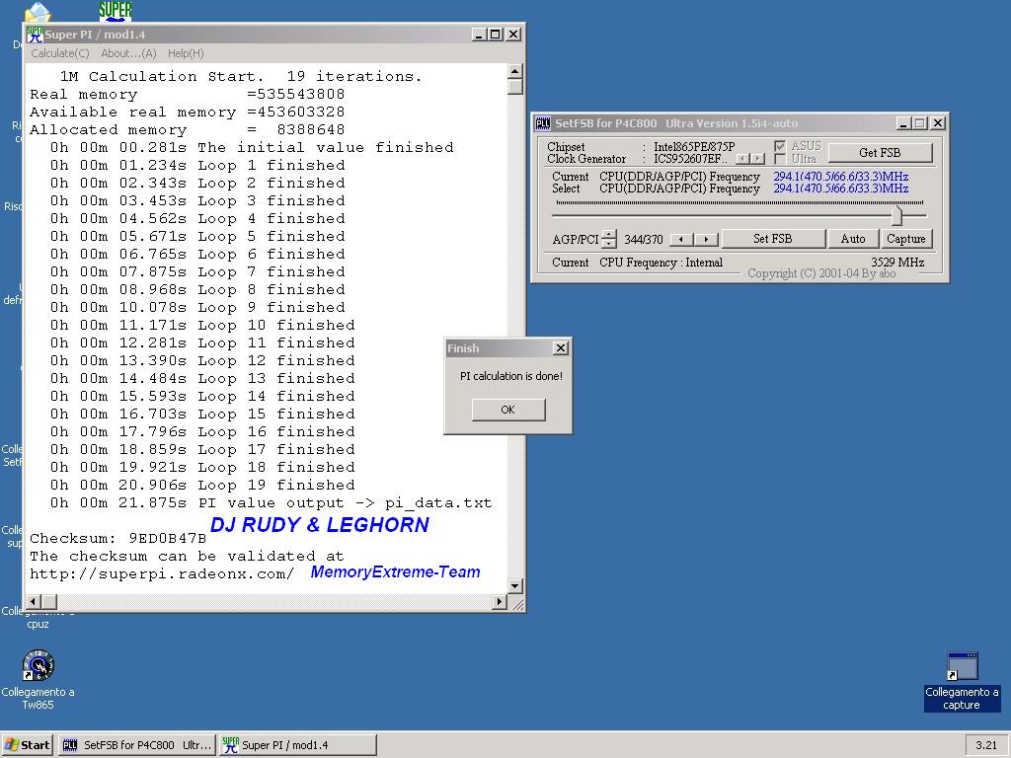Click the Clock Generator left arrow
The height and width of the screenshot is (758, 1011).
click(743, 159)
